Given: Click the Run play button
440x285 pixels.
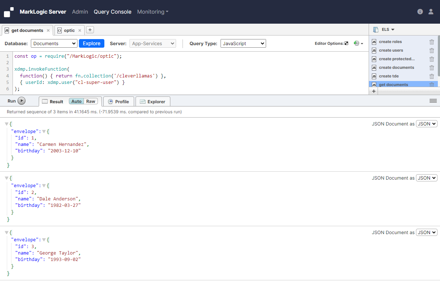Looking at the screenshot, I should pyautogui.click(x=22, y=101).
